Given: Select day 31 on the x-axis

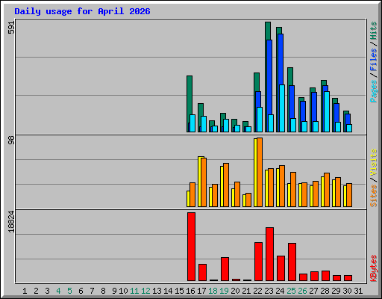Looking at the screenshot, I should 358,291.
